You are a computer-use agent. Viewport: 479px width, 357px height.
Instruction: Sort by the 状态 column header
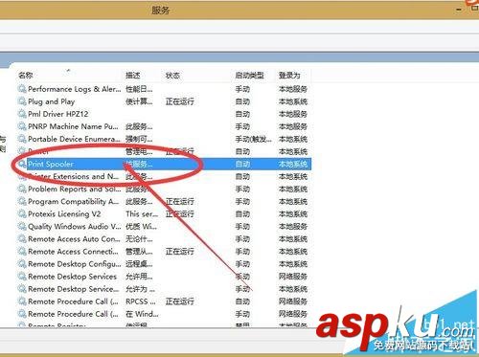tap(172, 76)
